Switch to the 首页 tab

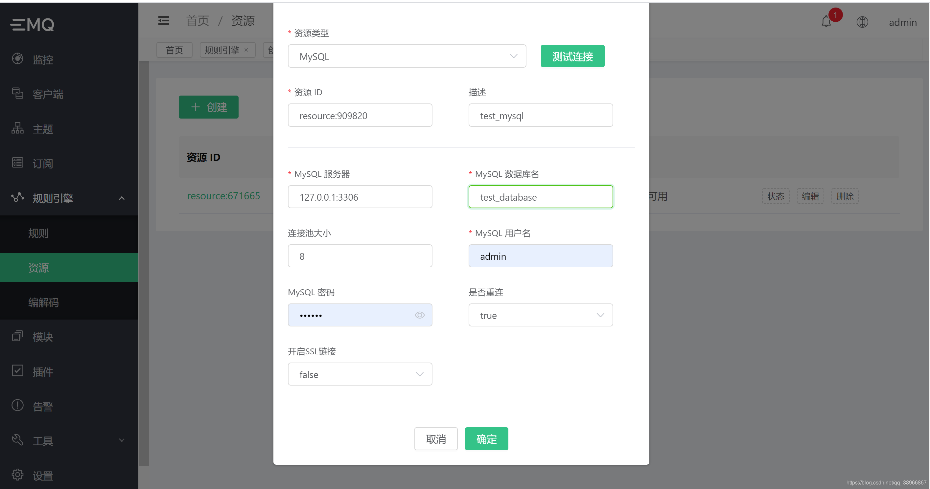click(x=174, y=50)
